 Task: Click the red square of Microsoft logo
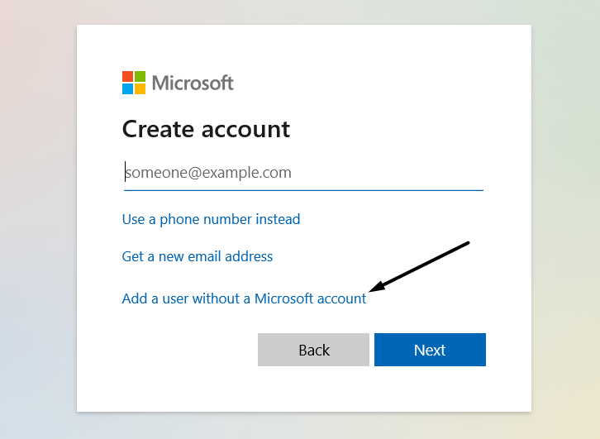click(x=127, y=76)
